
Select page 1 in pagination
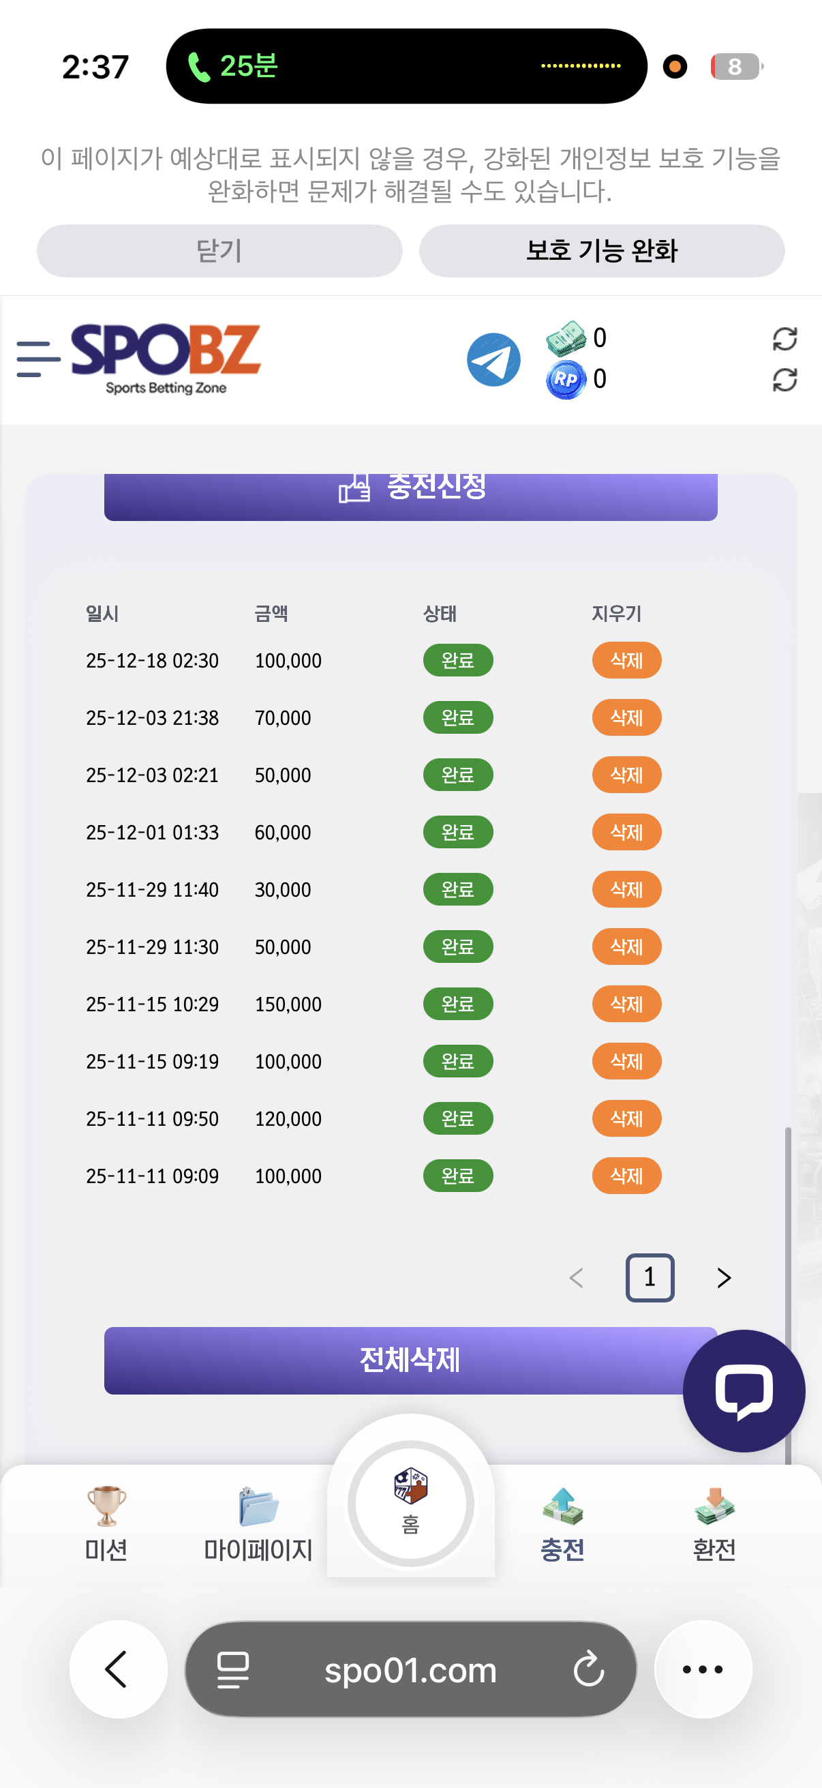pos(650,1278)
